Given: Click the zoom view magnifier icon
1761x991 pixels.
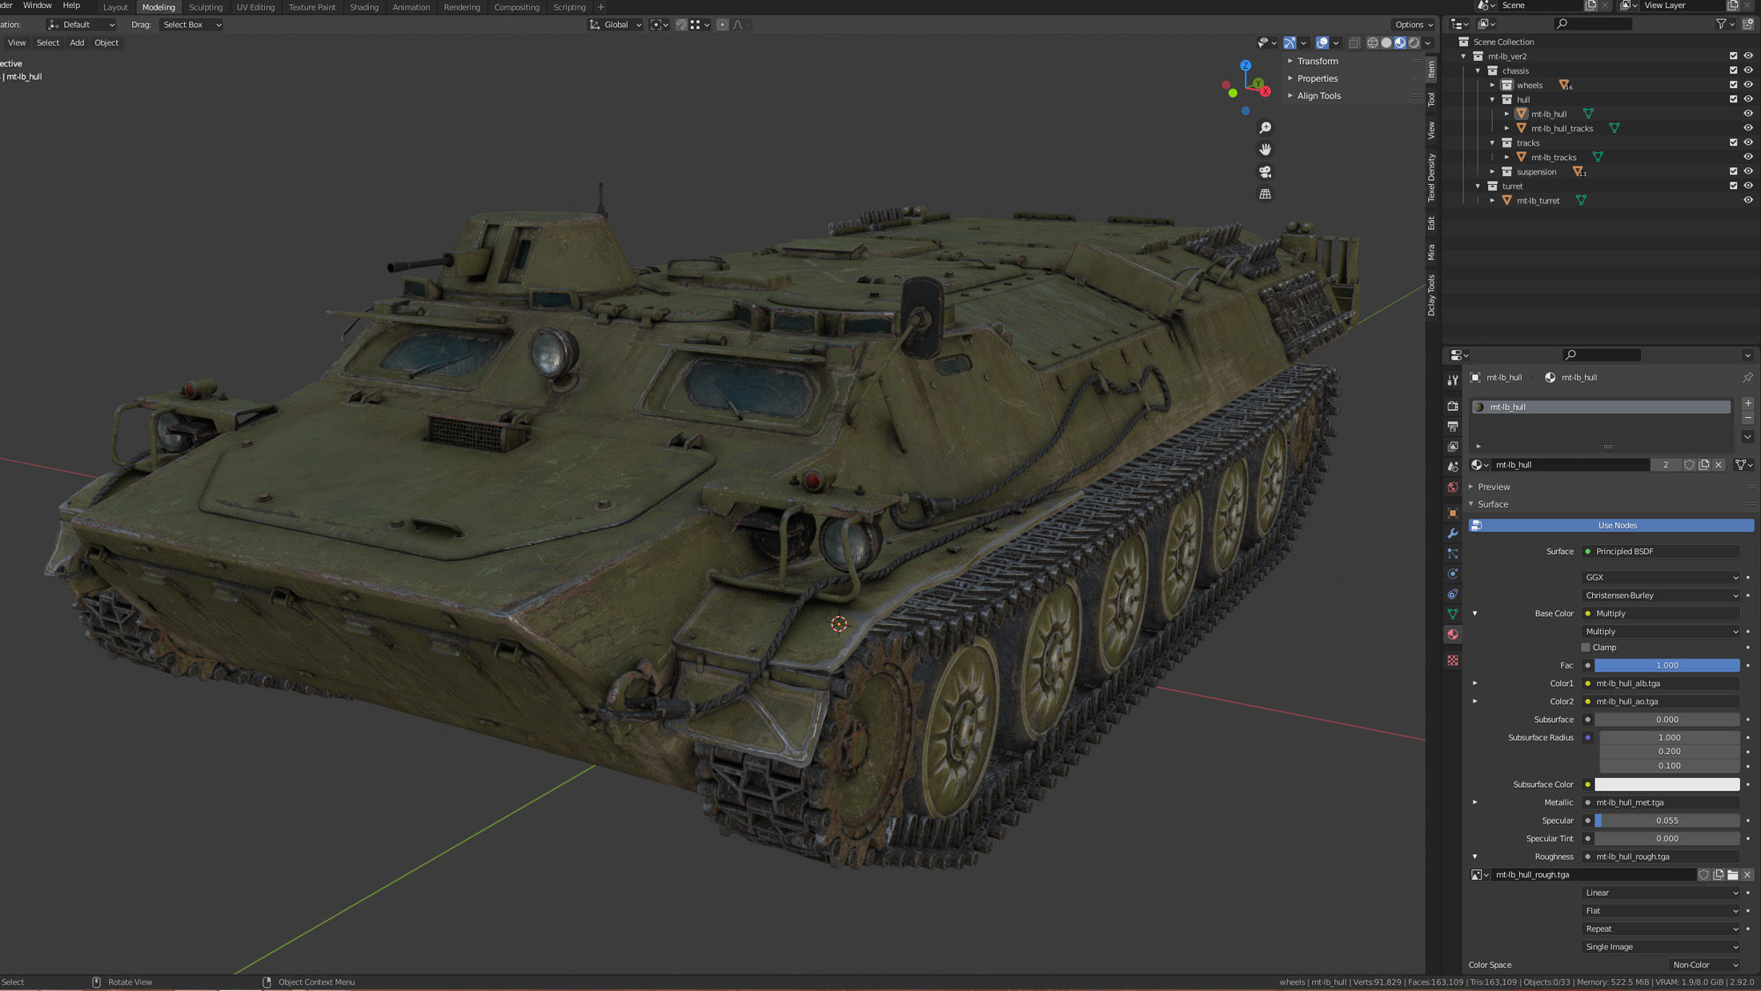Looking at the screenshot, I should click(1265, 128).
